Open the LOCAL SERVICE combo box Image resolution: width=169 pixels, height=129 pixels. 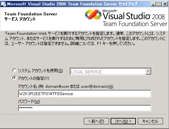coord(111,71)
